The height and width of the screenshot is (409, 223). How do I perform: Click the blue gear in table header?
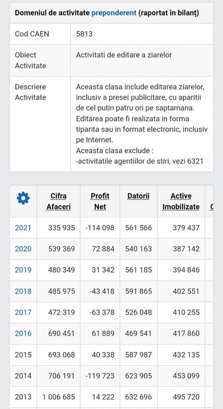click(23, 198)
